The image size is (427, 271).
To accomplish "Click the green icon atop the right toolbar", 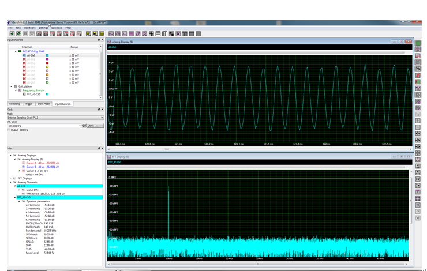I will click(x=418, y=43).
